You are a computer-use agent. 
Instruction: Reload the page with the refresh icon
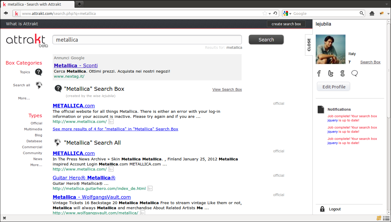coord(275,13)
